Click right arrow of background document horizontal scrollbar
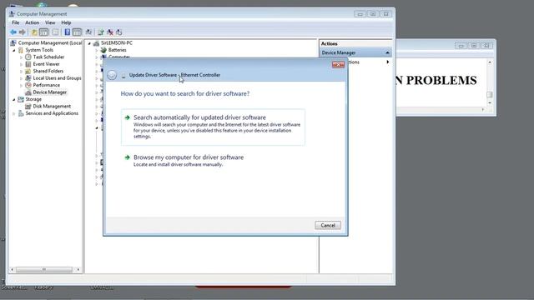Image resolution: width=534 pixels, height=300 pixels. point(483,109)
